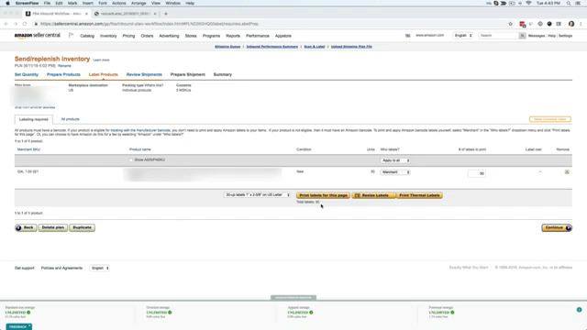Click the green check beside Footwear storage
Screen dimensions: 587x330
click(452, 313)
